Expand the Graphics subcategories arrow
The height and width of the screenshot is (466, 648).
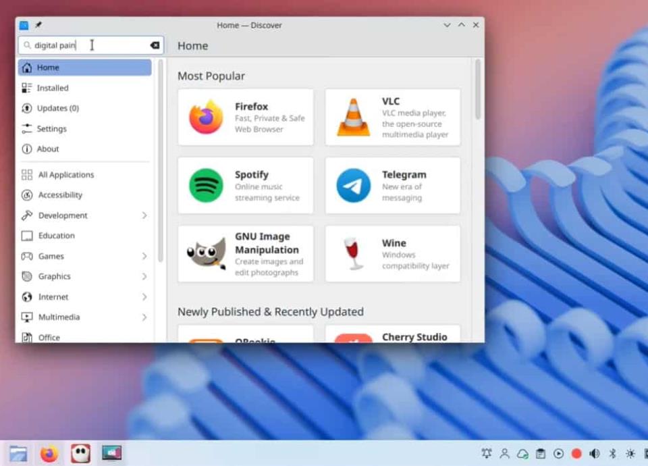pos(144,276)
